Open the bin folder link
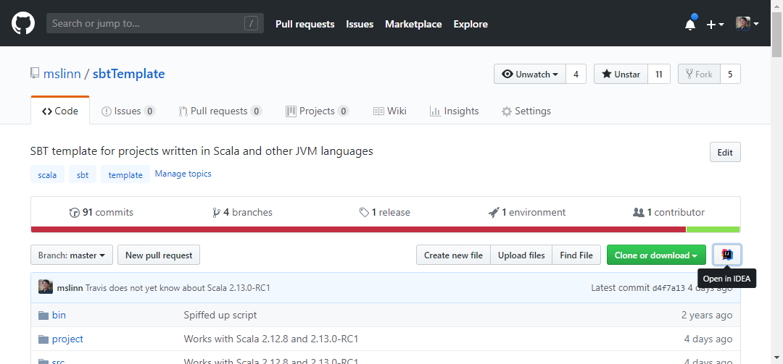Viewport: 783px width, 364px height. [59, 315]
